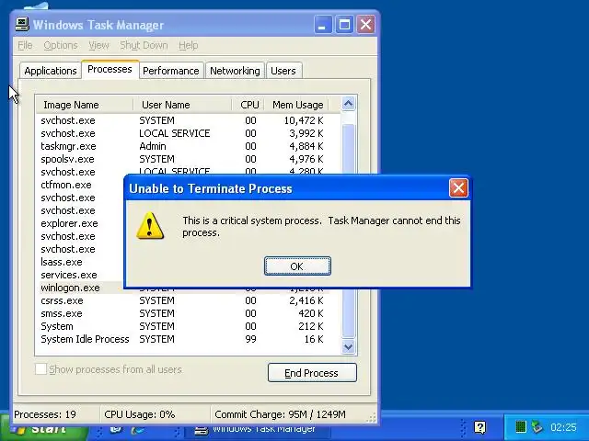The width and height of the screenshot is (589, 441).
Task: Enable Show processes from all users
Action: click(40, 369)
